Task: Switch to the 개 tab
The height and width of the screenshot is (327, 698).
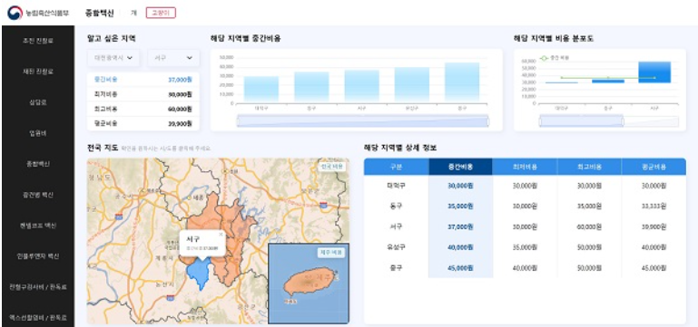Action: (x=133, y=13)
